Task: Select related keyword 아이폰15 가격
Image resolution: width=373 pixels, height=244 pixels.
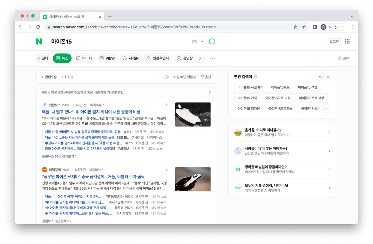Action: point(247,98)
